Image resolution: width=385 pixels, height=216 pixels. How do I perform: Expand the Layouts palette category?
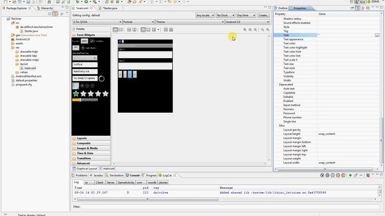coord(91,139)
